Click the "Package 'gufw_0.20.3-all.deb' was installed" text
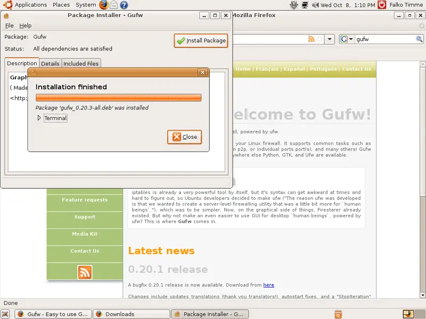 pos(92,108)
